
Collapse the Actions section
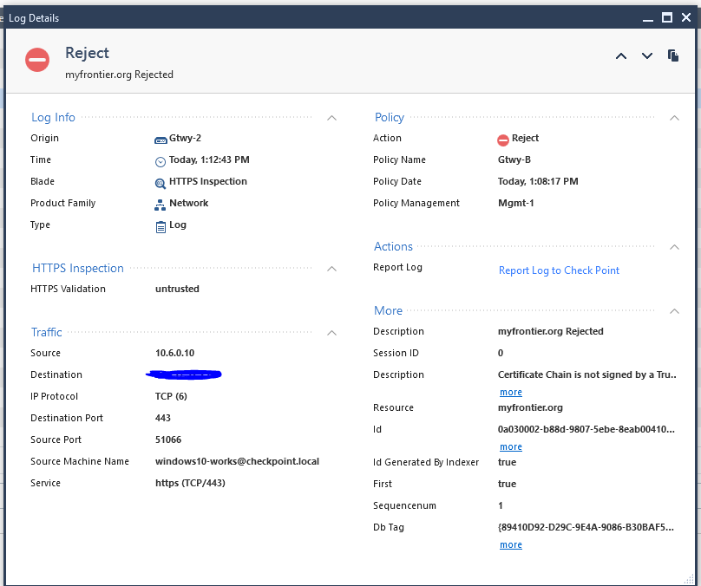pos(674,246)
